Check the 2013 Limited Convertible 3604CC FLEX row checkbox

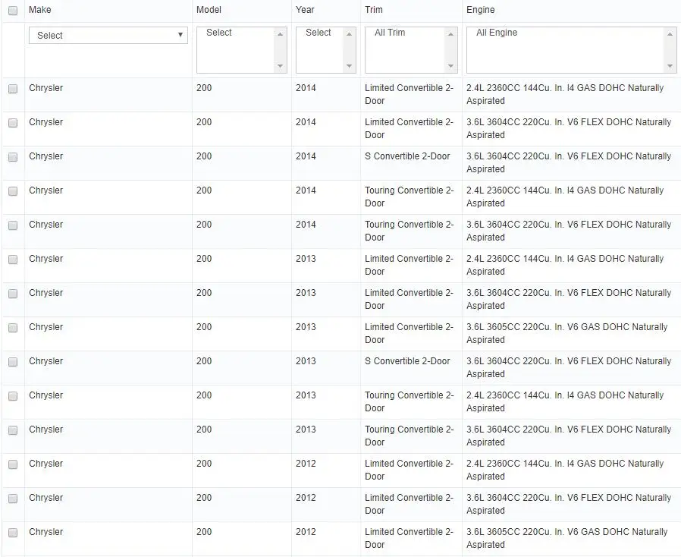[x=13, y=294]
